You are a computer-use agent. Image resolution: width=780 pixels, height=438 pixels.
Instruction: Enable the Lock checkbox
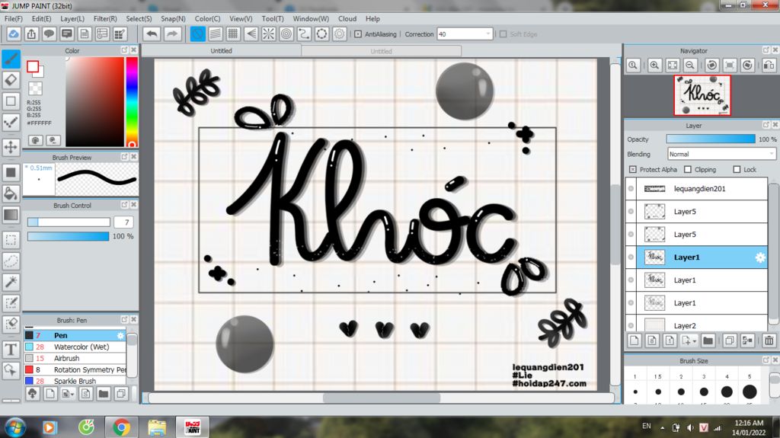(x=737, y=170)
